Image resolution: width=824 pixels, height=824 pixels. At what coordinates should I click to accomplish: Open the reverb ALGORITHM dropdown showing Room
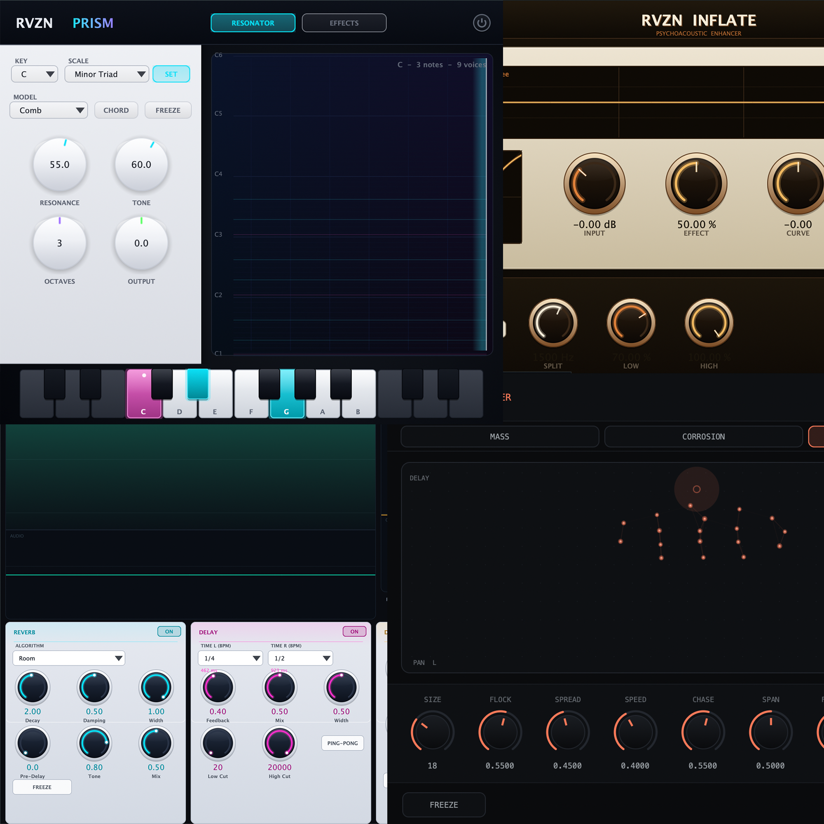[x=69, y=658]
